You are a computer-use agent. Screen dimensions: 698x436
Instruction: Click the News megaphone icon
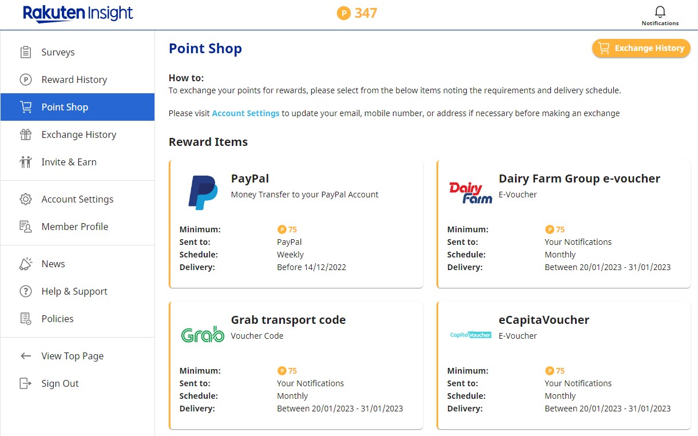pos(26,264)
